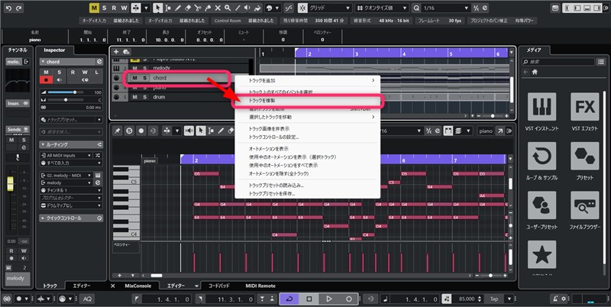The width and height of the screenshot is (611, 307).
Task: Toggle global Solo S button in top toolbar
Action: coord(104,8)
